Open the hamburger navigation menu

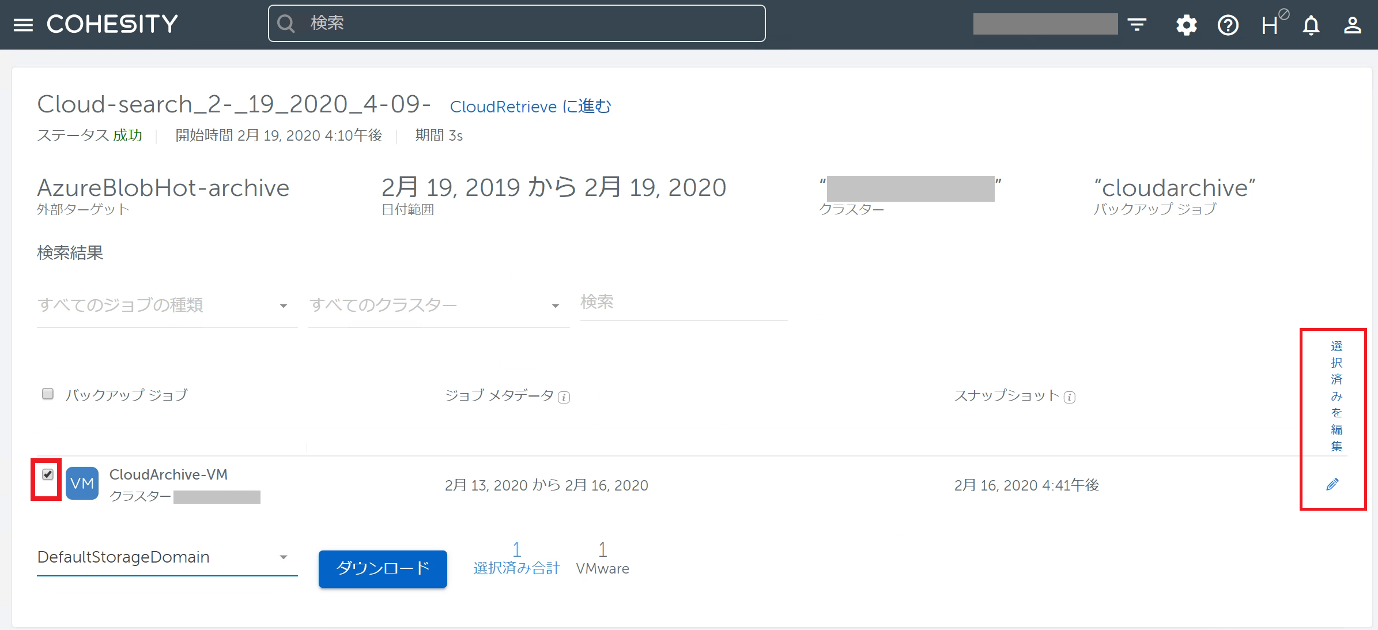(x=23, y=25)
